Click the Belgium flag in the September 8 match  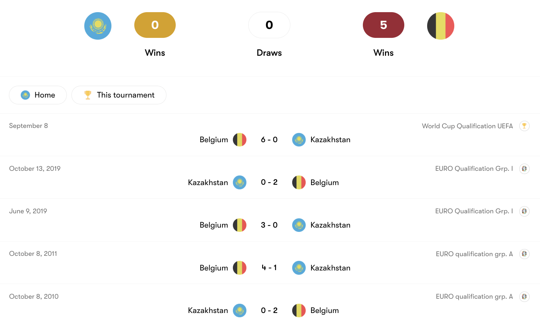[240, 140]
